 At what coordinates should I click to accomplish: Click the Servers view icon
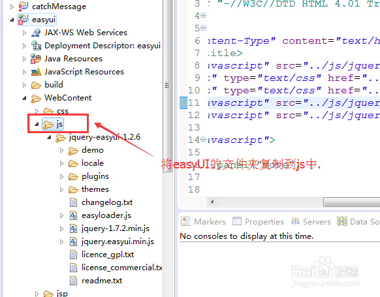coord(295,221)
